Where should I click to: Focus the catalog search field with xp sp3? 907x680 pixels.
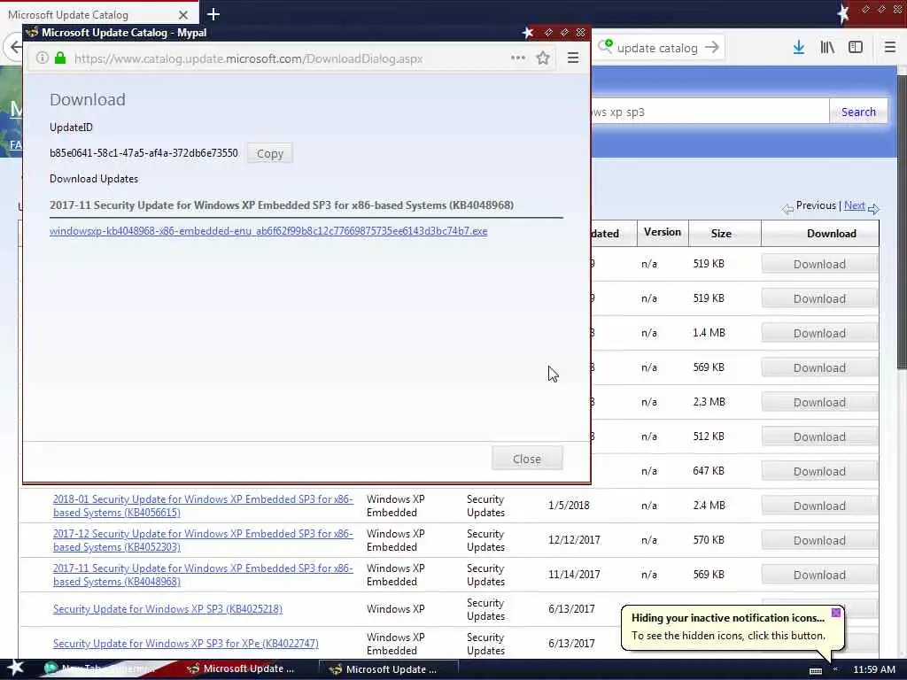pos(709,112)
